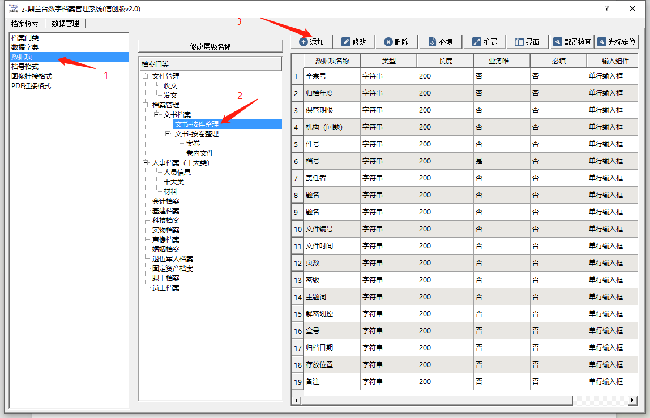
Task: Click the 删除 delete icon
Action: coord(388,42)
